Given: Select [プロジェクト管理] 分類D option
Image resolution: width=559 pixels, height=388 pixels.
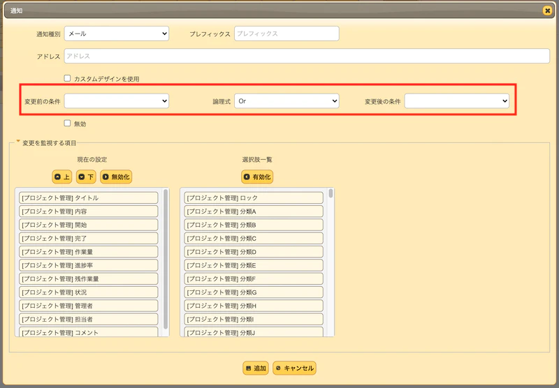Looking at the screenshot, I should [254, 252].
